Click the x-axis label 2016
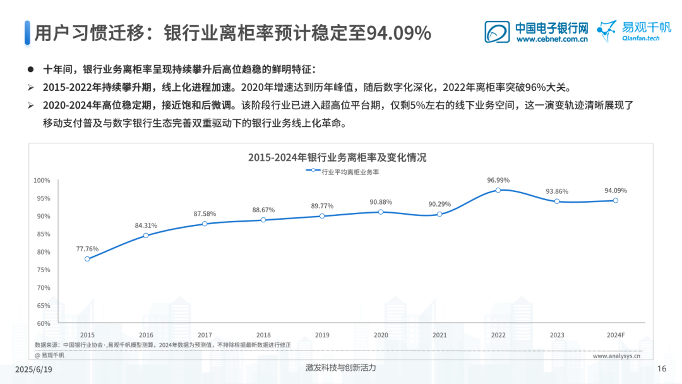Screen dimensions: 682x384 point(146,335)
